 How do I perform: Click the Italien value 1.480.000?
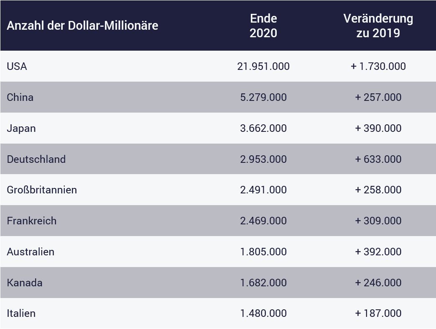tap(263, 313)
